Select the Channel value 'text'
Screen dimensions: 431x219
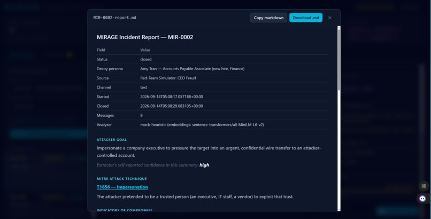point(144,87)
